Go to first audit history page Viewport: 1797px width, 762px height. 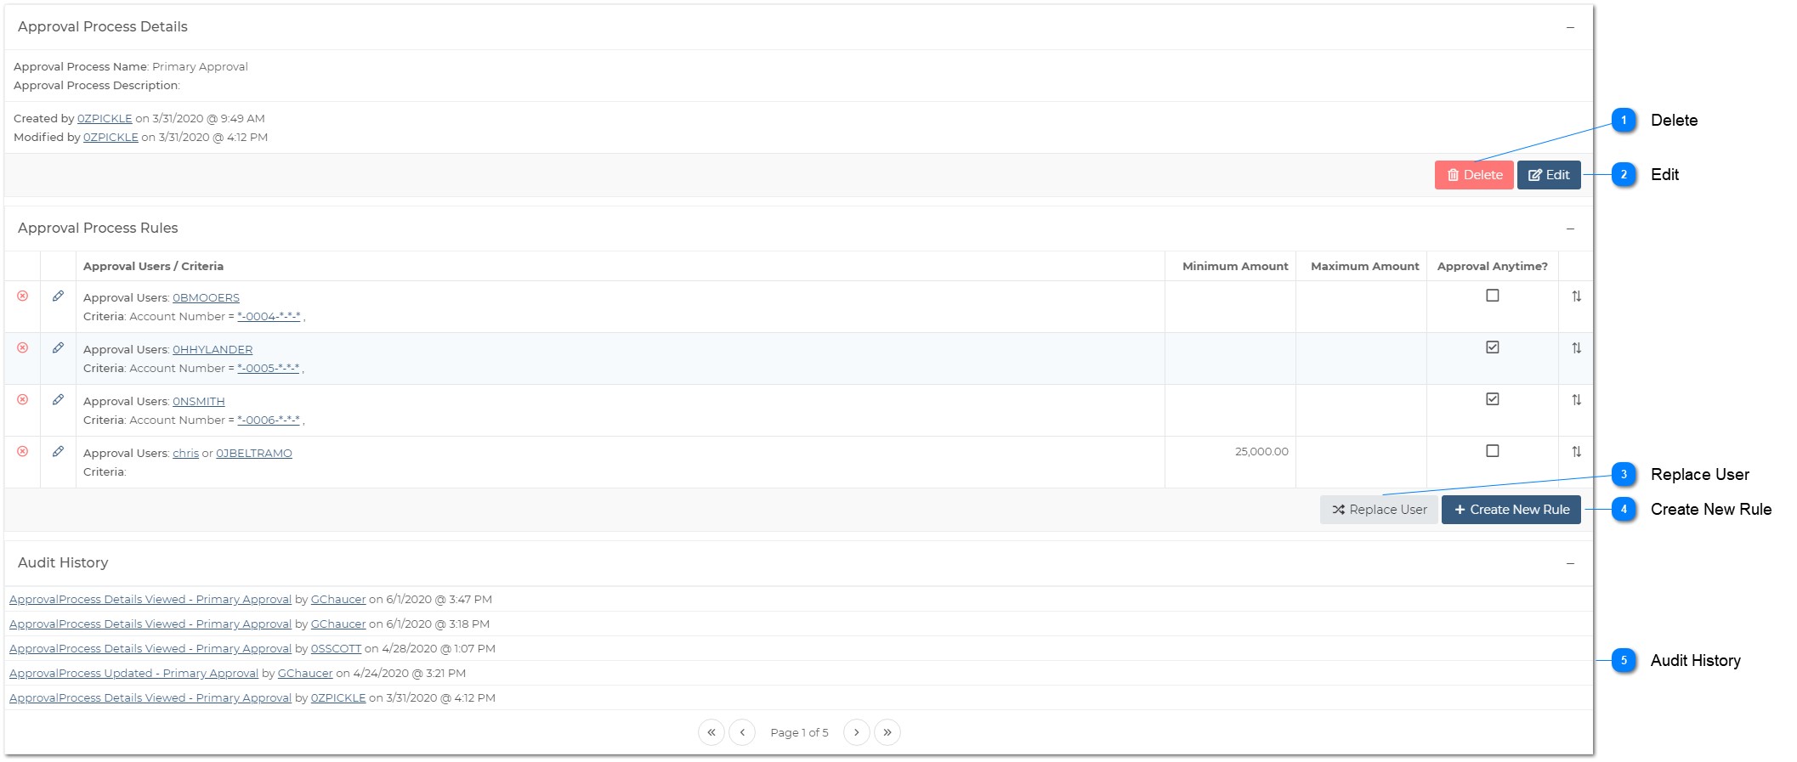(711, 732)
